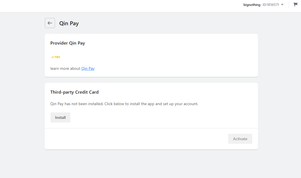301x178 pixels.
Task: Click the 'has not been installed' message text
Action: pos(124,104)
